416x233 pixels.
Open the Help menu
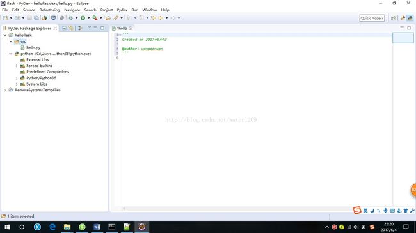tap(165, 10)
